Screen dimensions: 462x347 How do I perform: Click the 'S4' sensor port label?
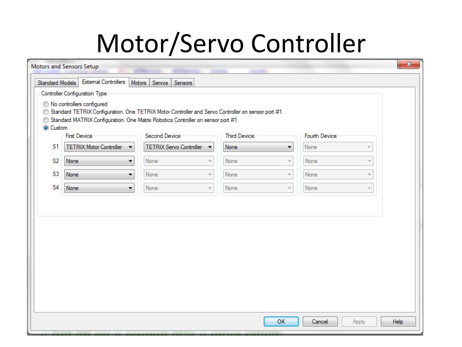(x=55, y=188)
